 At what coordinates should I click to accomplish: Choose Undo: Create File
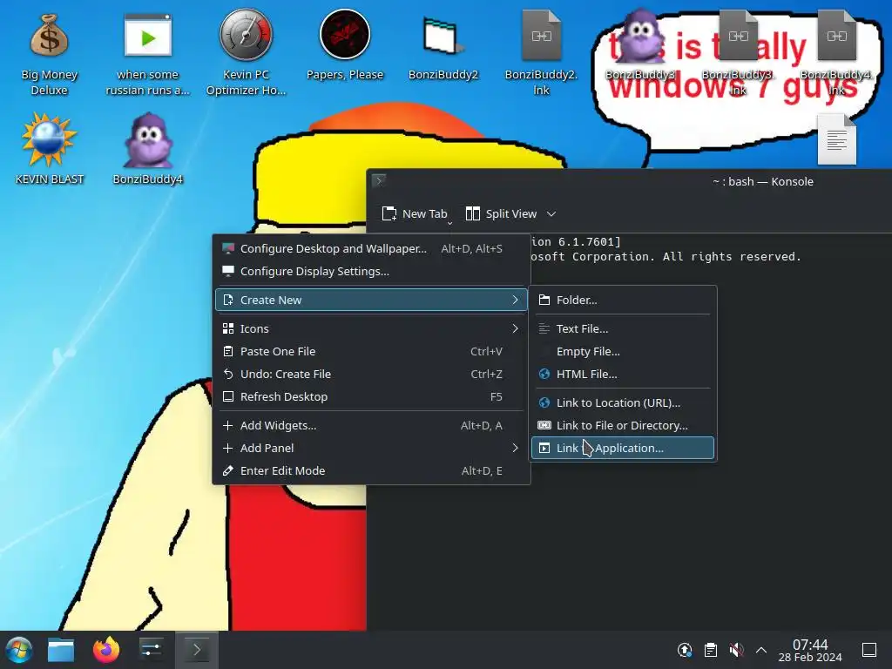(x=371, y=374)
